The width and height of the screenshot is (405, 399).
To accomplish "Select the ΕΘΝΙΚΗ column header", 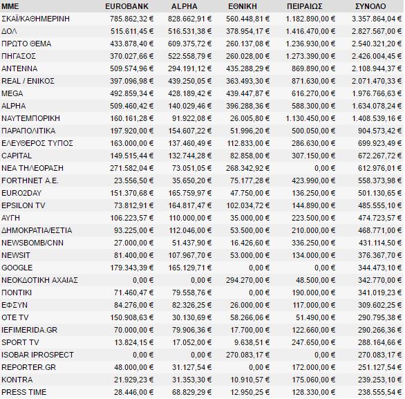I will 243,6.
